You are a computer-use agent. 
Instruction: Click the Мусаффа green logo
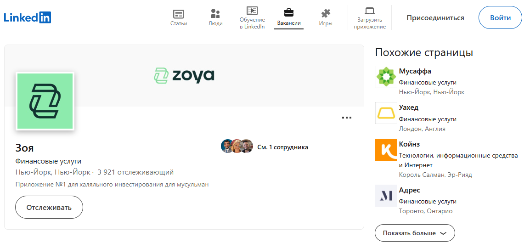pos(386,77)
